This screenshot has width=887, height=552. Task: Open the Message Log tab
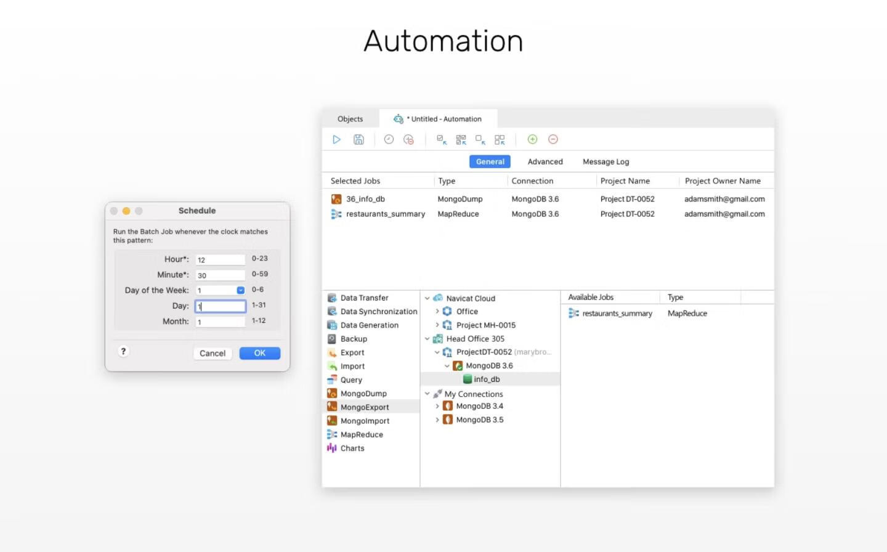(606, 161)
